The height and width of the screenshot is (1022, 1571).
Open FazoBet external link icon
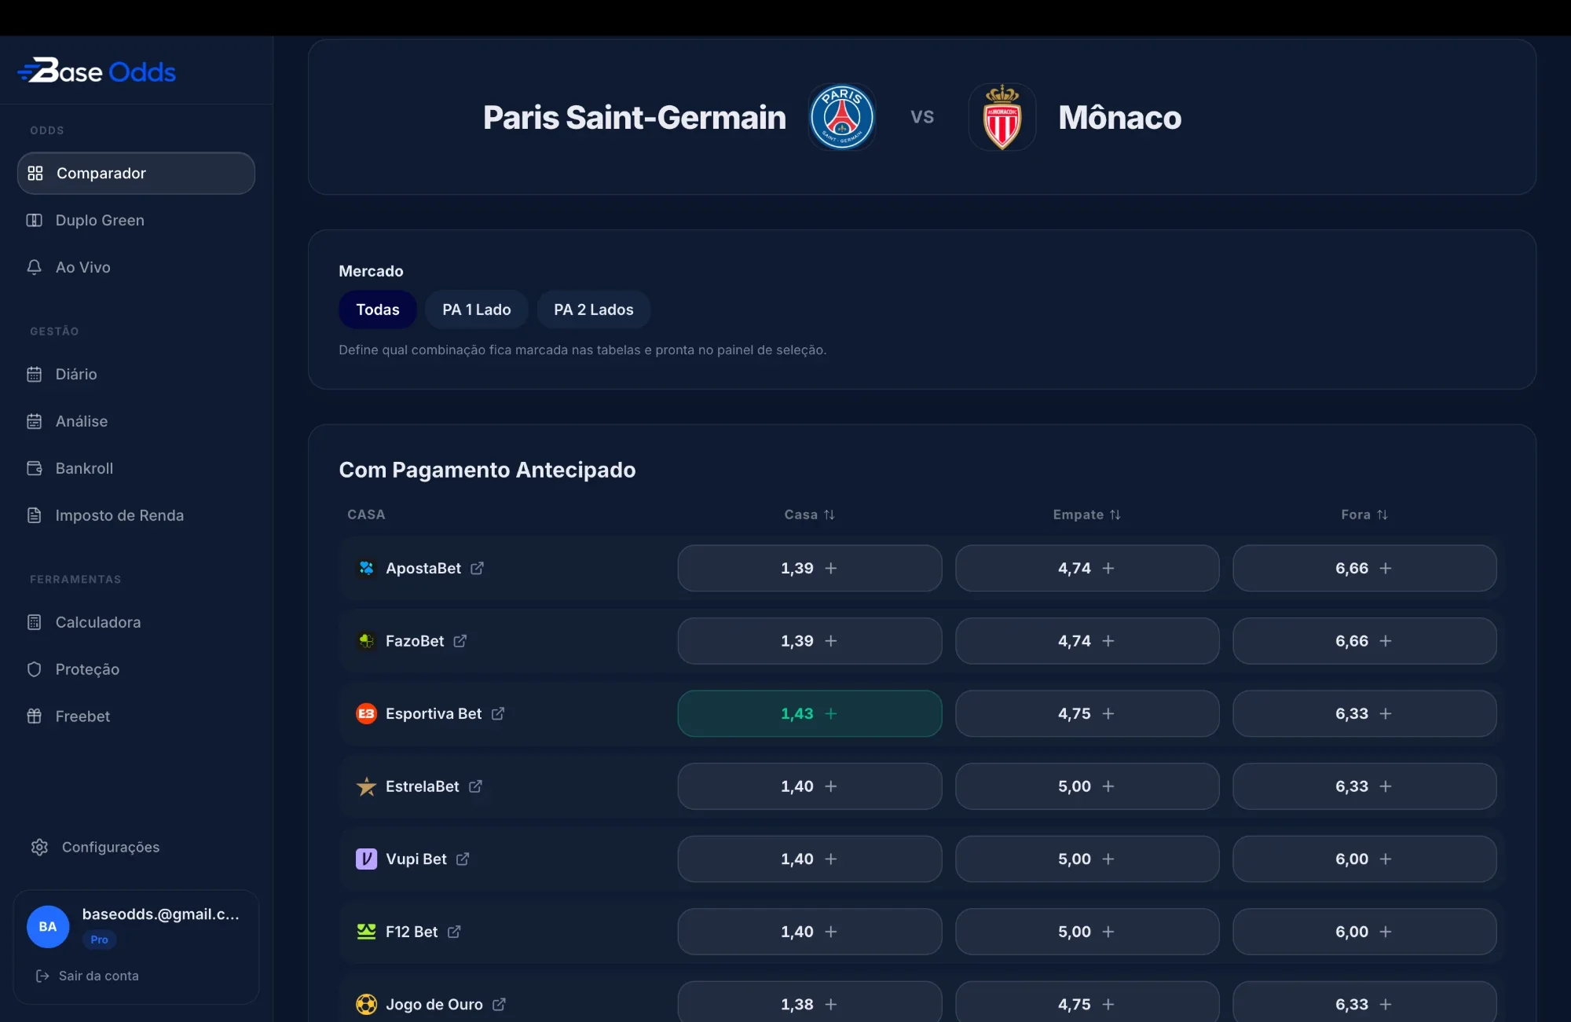pos(460,641)
